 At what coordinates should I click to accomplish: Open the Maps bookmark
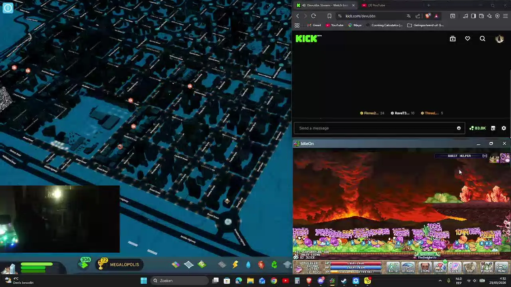tap(355, 25)
